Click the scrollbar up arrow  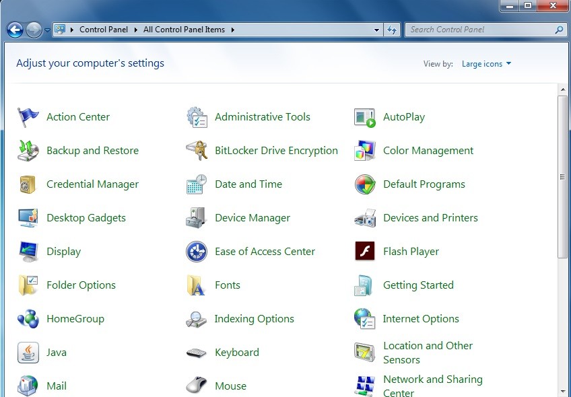coord(563,89)
